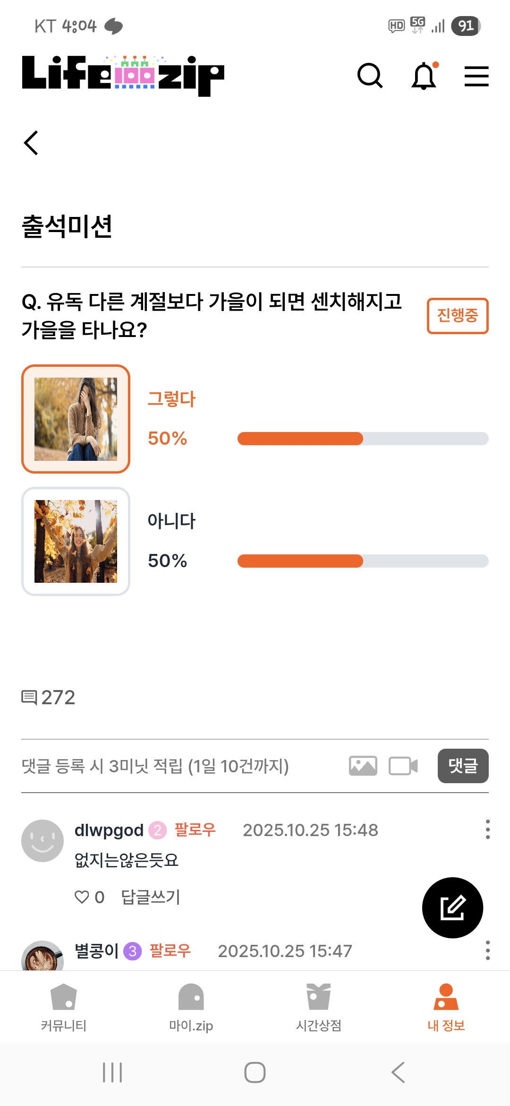Viewport: 510px width, 1106px height.
Task: Go back with the left chevron
Action: [x=31, y=143]
